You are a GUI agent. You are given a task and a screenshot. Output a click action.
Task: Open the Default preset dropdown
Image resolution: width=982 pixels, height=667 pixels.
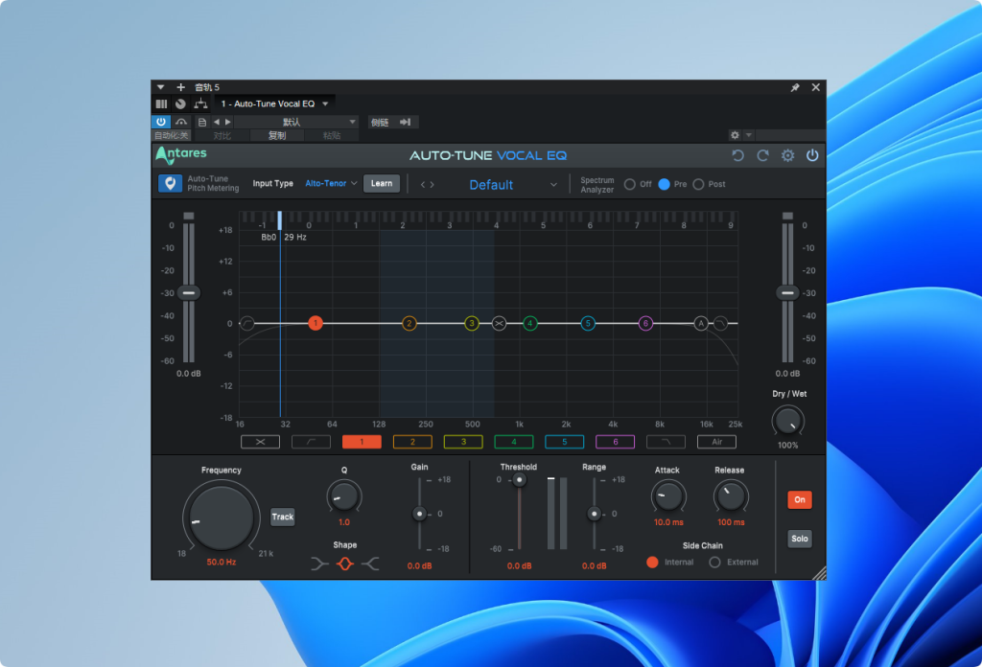click(512, 185)
